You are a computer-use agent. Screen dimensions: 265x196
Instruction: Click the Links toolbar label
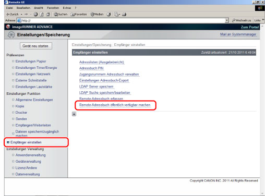tap(257, 20)
